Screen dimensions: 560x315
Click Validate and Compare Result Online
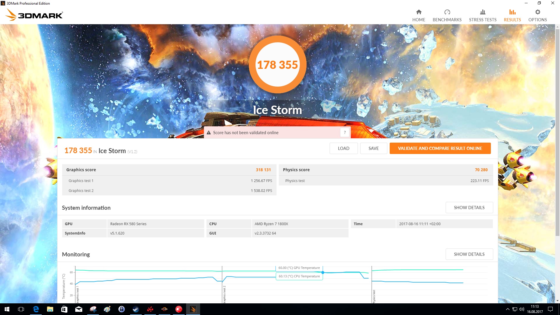click(440, 148)
